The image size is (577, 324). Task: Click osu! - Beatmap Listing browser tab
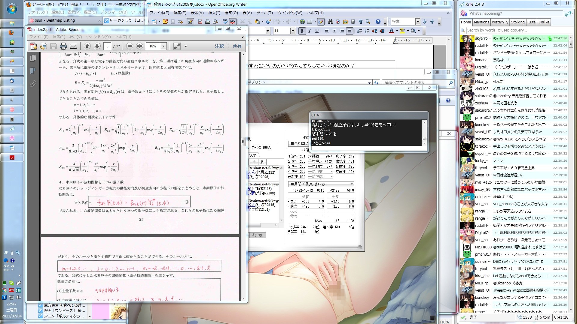[x=65, y=20]
